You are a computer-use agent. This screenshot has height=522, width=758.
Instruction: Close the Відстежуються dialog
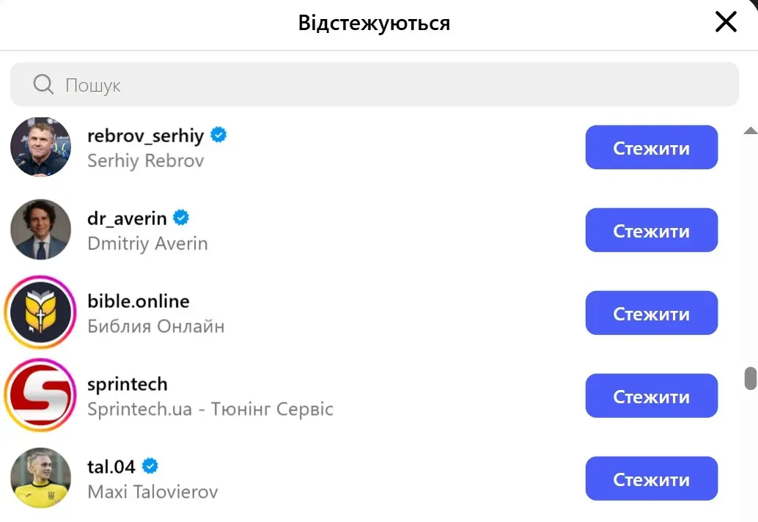click(726, 23)
